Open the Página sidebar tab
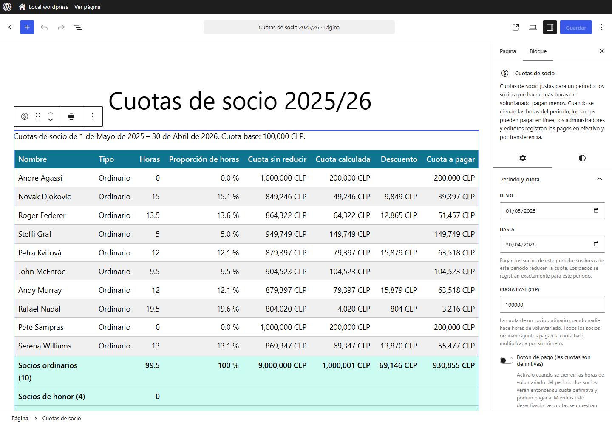 508,51
